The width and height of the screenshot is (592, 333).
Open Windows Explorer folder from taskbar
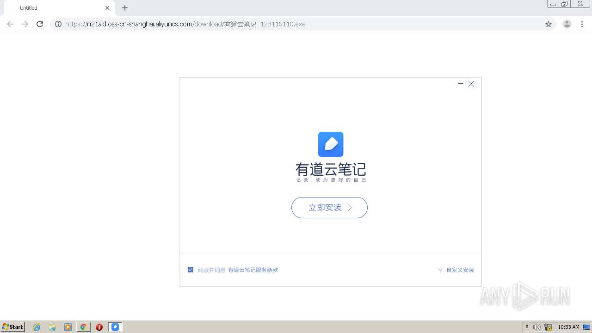[52, 327]
